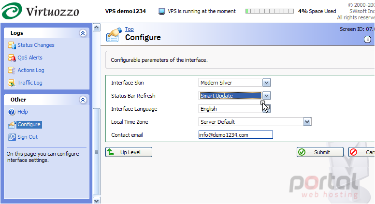Click the "Logs" panel heading
Viewport: 375px width, 204px height.
point(17,33)
